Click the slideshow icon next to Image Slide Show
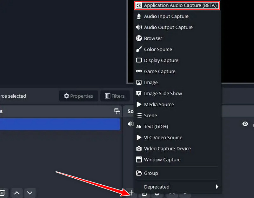This screenshot has height=198, width=254. [139, 93]
